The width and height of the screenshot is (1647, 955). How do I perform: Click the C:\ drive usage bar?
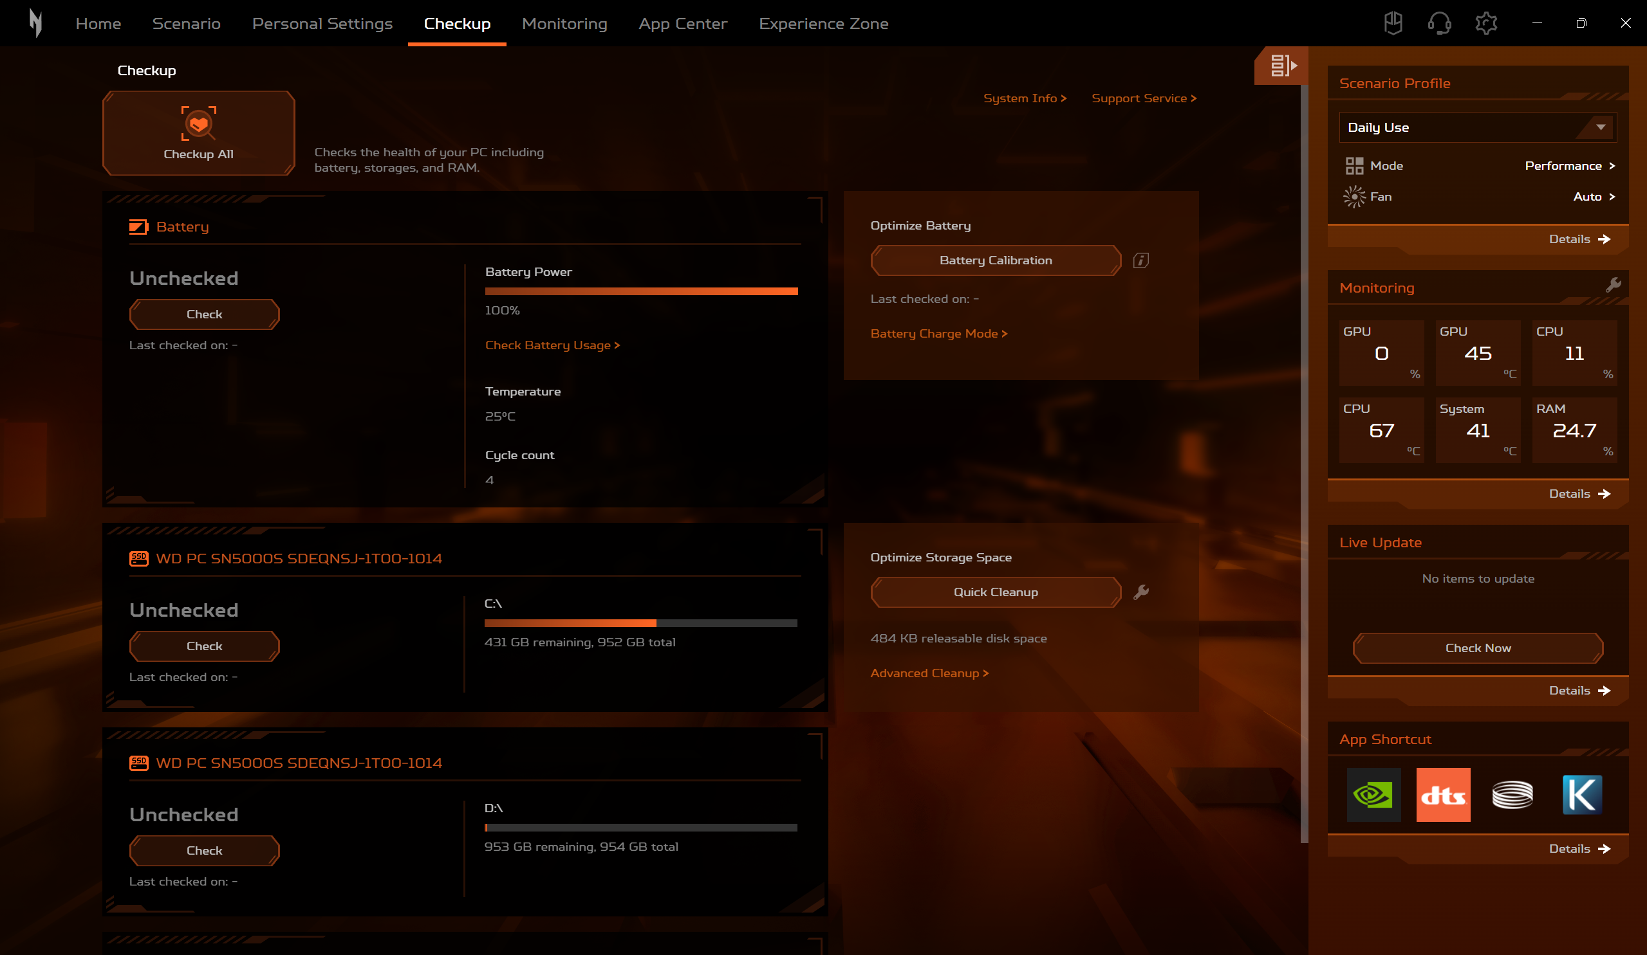pos(640,623)
